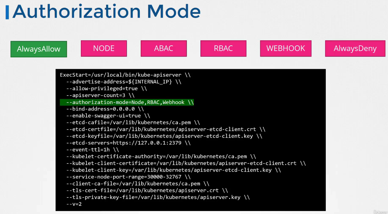This screenshot has height=214, width=388.
Task: Click the --advertise-address=${INTERNAL_IP} line
Action: click(x=124, y=82)
